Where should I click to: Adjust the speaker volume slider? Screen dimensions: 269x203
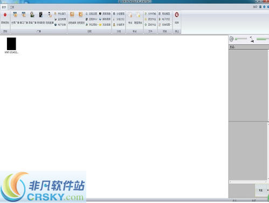[x=241, y=39]
